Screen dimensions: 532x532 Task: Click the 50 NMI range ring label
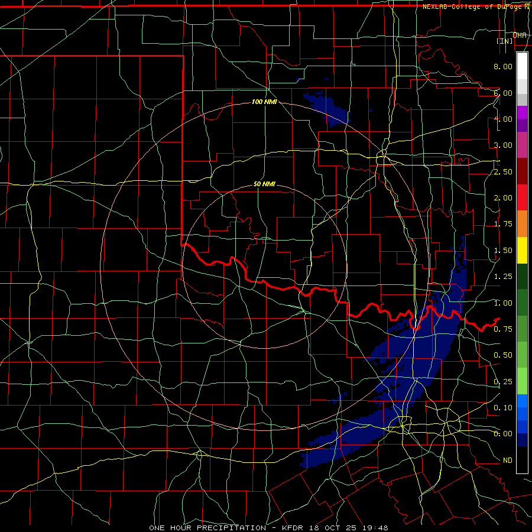[x=264, y=184]
